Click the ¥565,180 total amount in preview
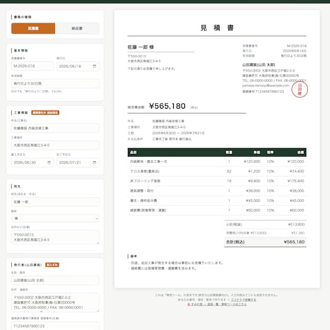Image resolution: width=330 pixels, height=330 pixels. [x=167, y=106]
